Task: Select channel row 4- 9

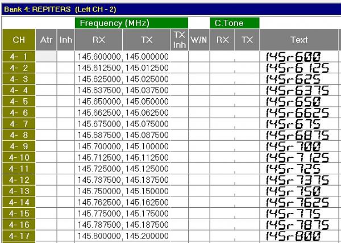Action: pyautogui.click(x=19, y=146)
